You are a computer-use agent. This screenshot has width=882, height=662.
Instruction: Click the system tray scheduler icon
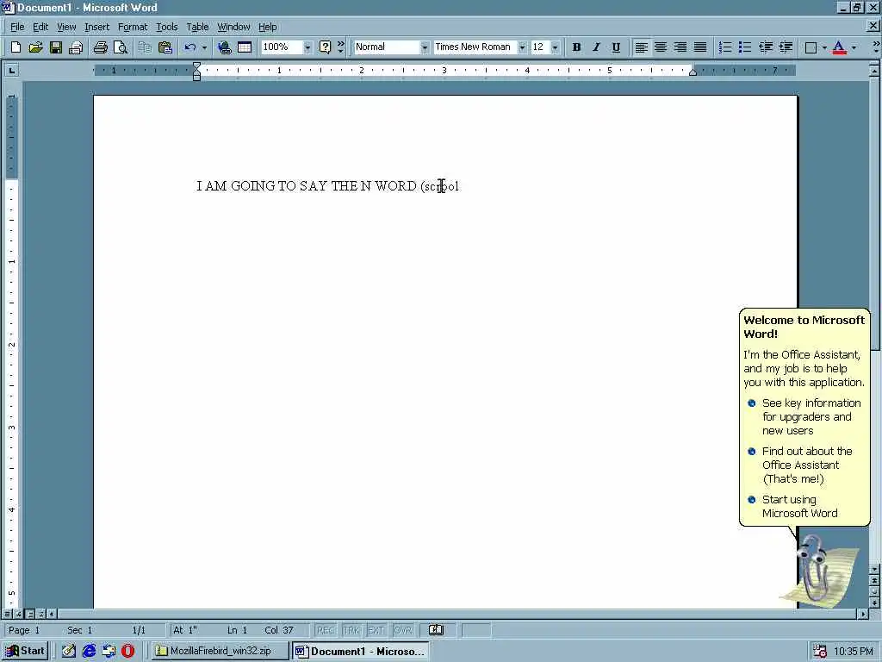(820, 652)
